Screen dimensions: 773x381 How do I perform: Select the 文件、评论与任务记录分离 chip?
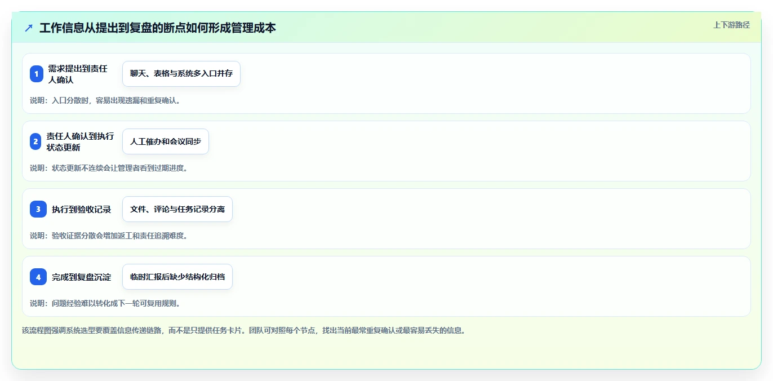[177, 209]
